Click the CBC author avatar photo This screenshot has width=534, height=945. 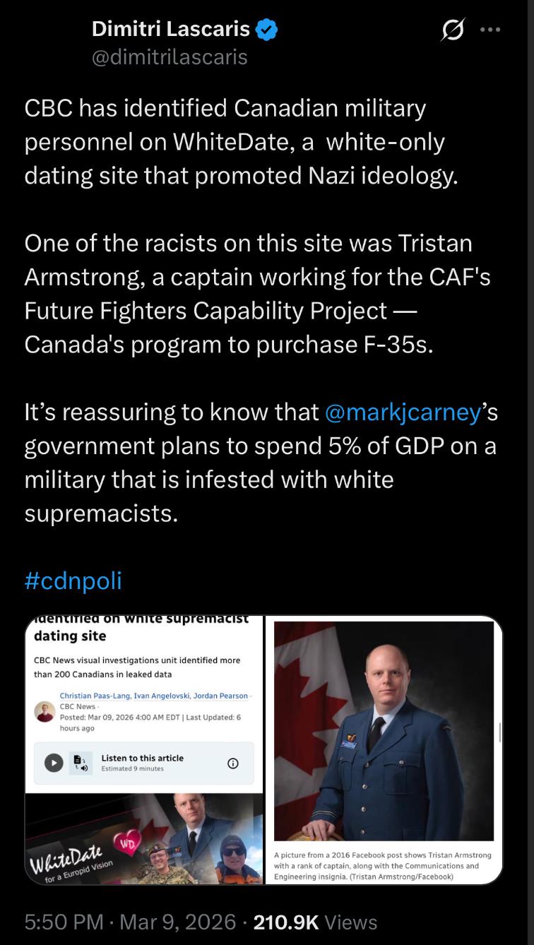(44, 712)
